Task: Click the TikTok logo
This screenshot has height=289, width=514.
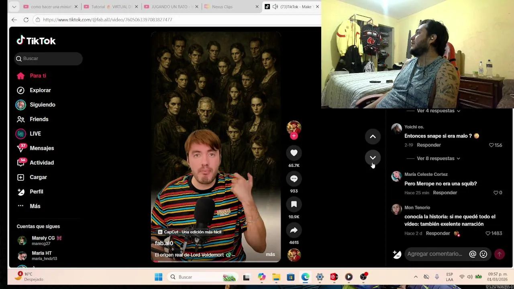Action: coord(36,41)
